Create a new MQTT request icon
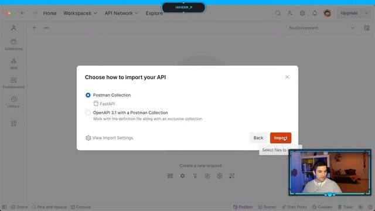 232,176
